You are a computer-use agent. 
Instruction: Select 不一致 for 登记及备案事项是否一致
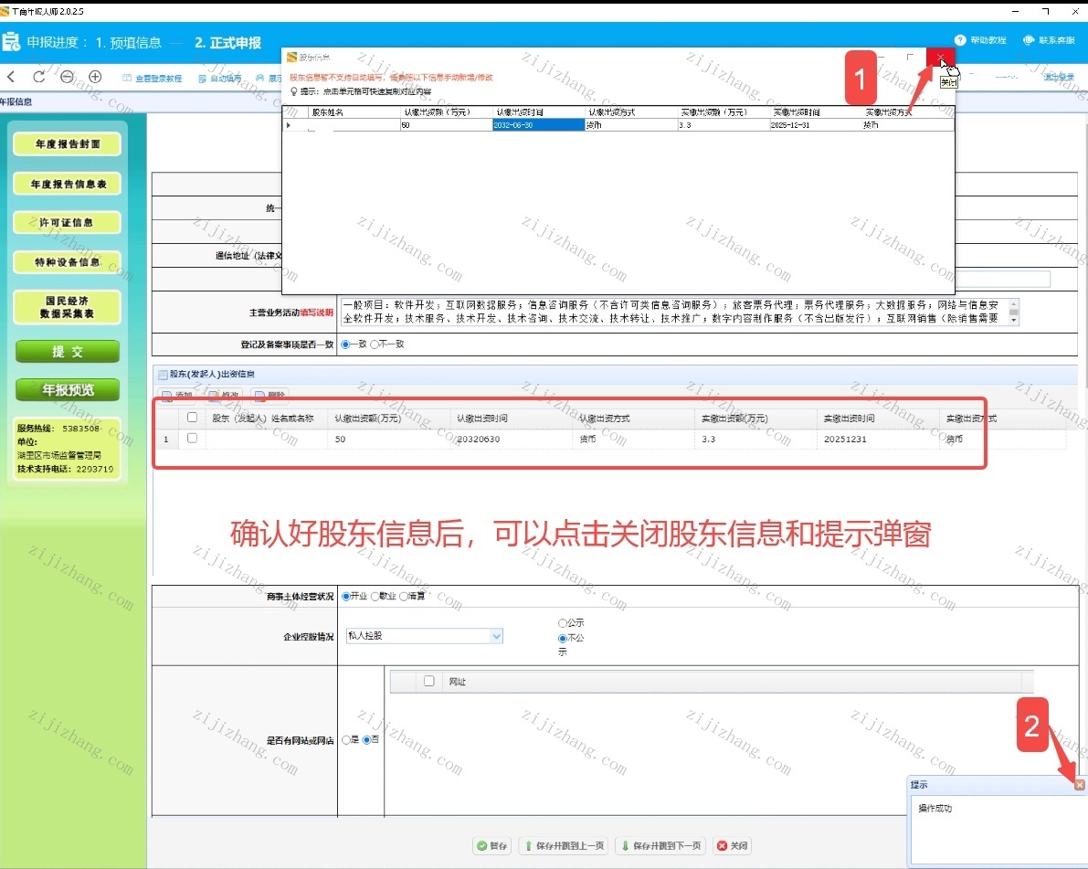tap(375, 344)
